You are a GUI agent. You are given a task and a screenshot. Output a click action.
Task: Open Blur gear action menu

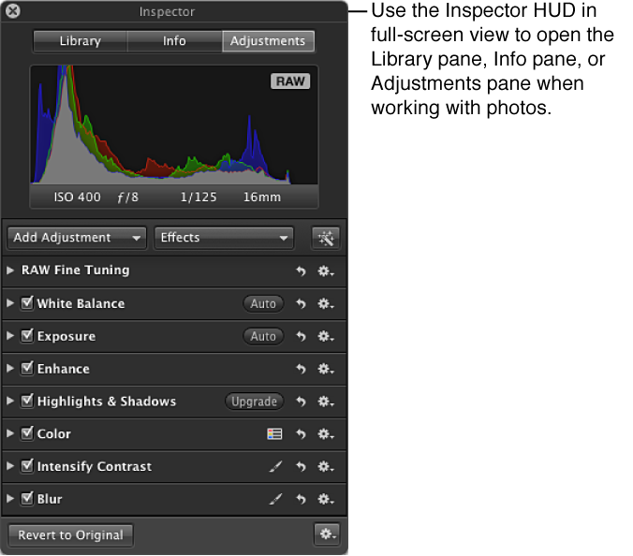(x=325, y=500)
